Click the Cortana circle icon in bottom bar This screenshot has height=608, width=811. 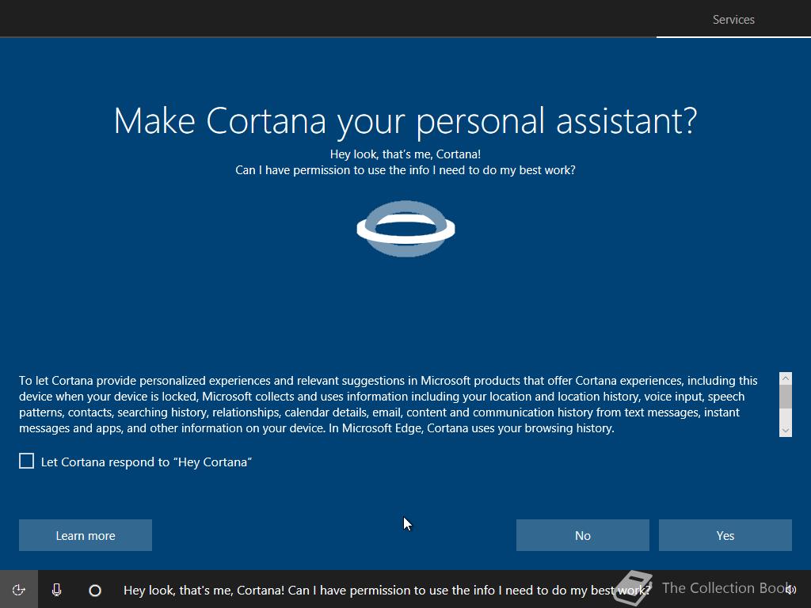[x=95, y=590]
